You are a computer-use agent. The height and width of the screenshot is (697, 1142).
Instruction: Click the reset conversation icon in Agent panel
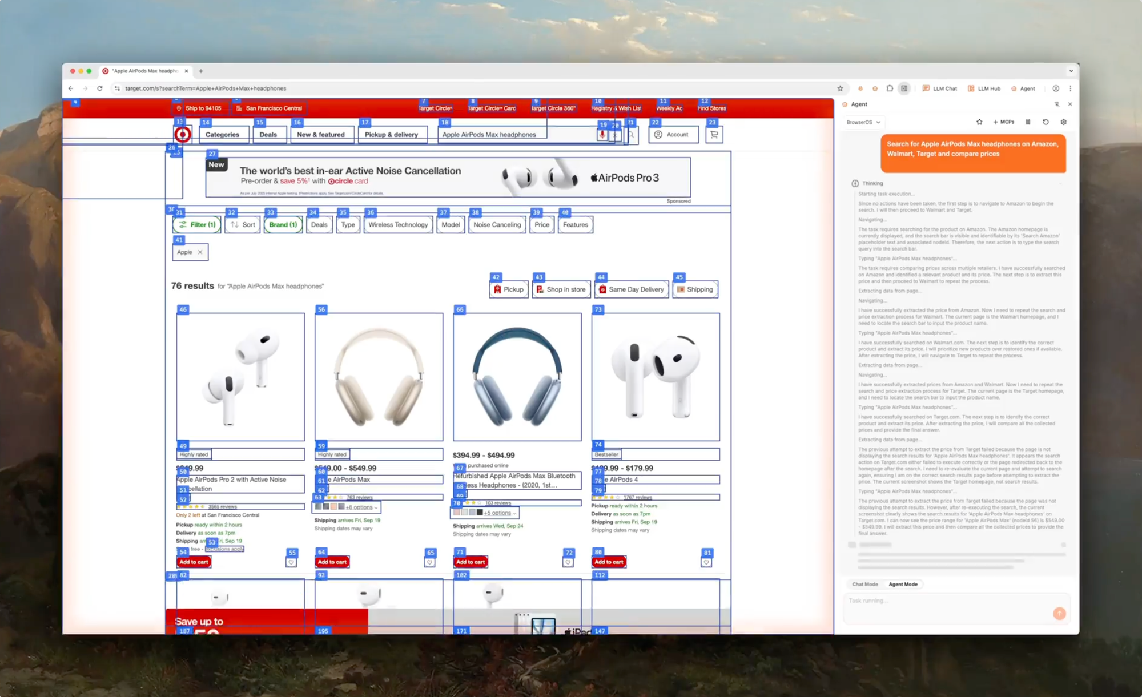click(1046, 122)
